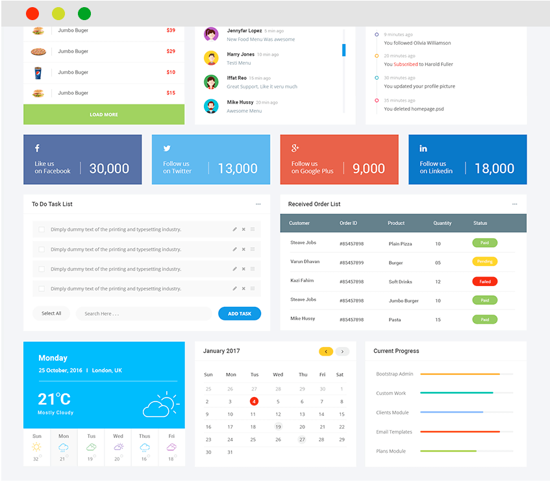Open To Do Task List options menu

click(258, 204)
